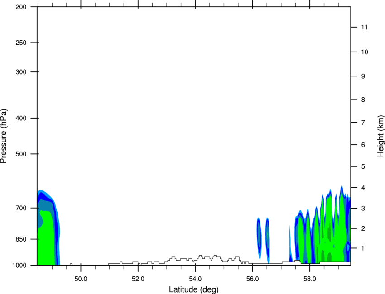The width and height of the screenshot is (385, 294).
Task: Select the 200 pressure tick label
Action: (x=21, y=7)
